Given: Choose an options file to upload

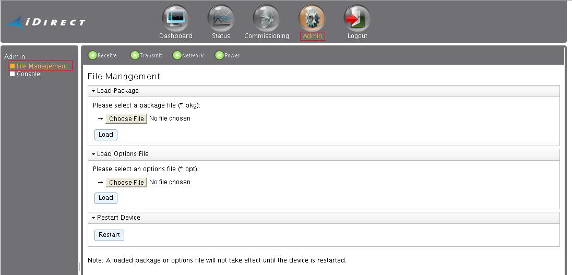Looking at the screenshot, I should pyautogui.click(x=126, y=182).
